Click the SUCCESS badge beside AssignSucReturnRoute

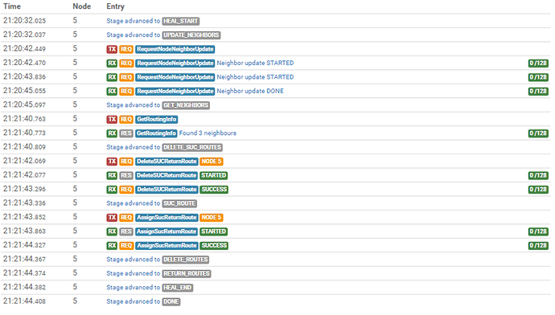[214, 245]
